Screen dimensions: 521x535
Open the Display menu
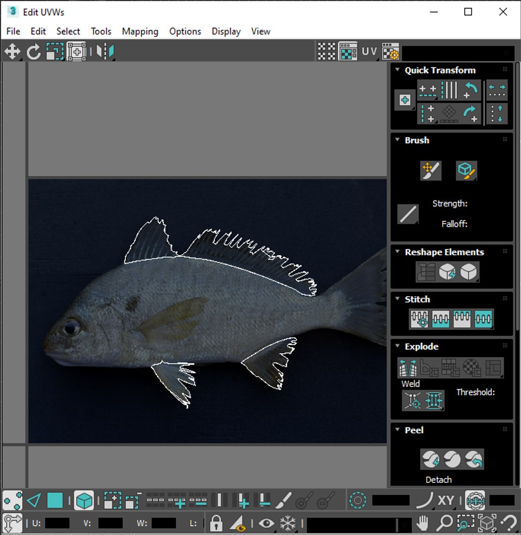226,31
